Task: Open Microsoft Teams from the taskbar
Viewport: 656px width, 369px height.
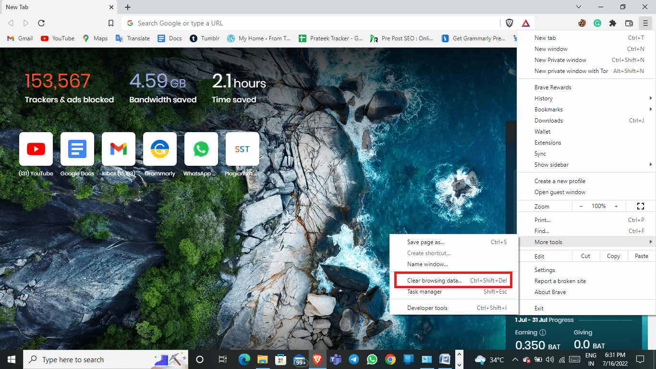Action: click(335, 359)
